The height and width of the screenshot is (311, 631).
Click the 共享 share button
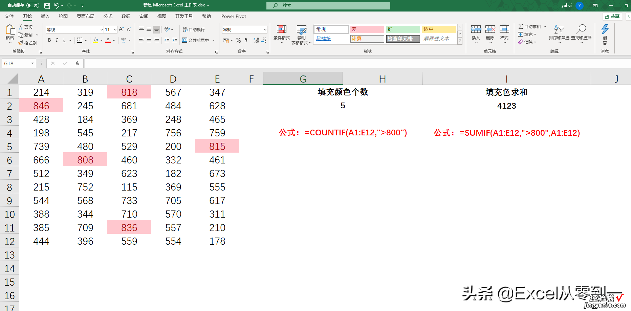612,16
